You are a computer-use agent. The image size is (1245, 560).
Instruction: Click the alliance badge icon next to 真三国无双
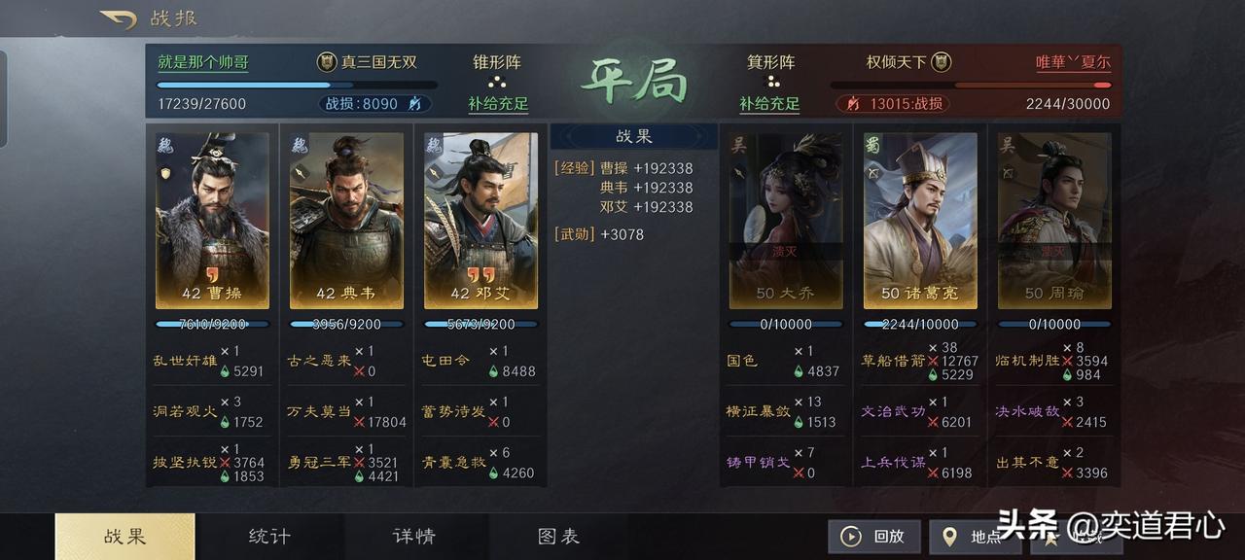[327, 62]
